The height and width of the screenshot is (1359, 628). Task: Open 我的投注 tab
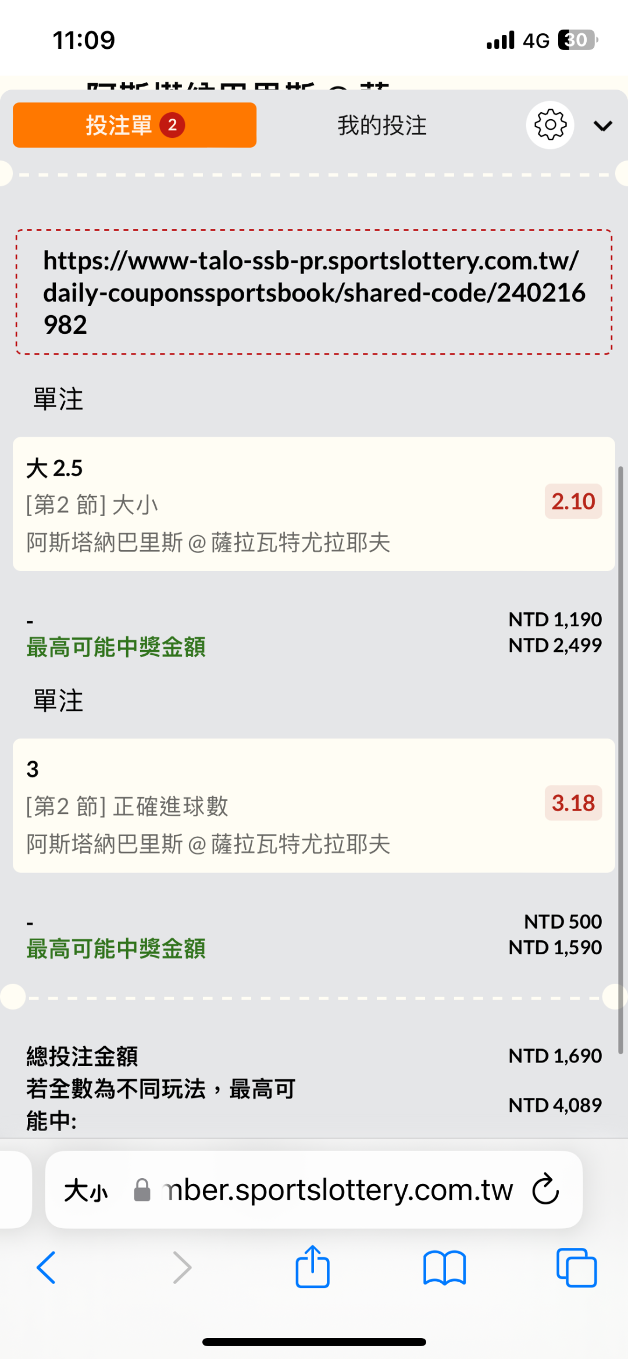point(382,126)
